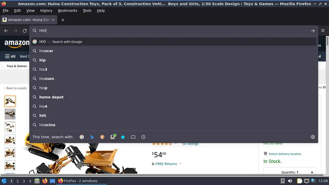This screenshot has height=185, width=329.
Task: Go forward one page
Action: (x=15, y=31)
